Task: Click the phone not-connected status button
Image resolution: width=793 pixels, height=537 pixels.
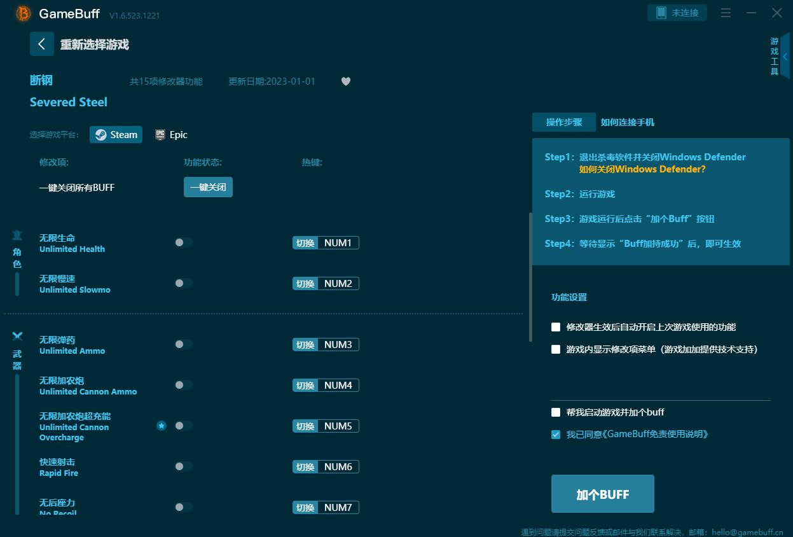Action: point(677,13)
